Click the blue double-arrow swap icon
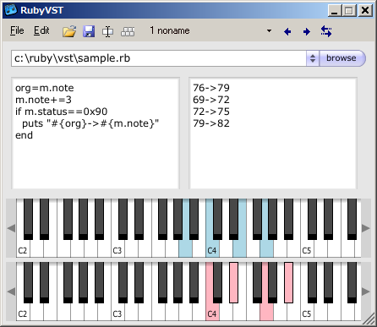This screenshot has width=377, height=327. coord(326,31)
